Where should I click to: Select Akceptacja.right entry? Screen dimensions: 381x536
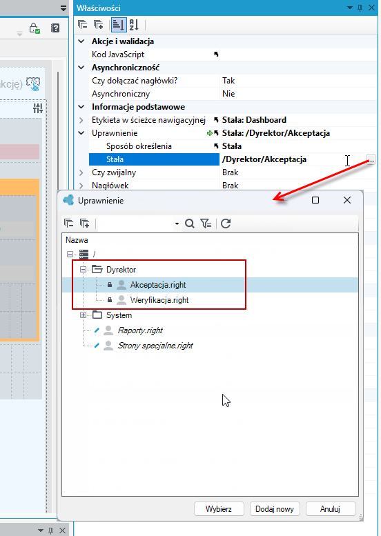pos(158,285)
